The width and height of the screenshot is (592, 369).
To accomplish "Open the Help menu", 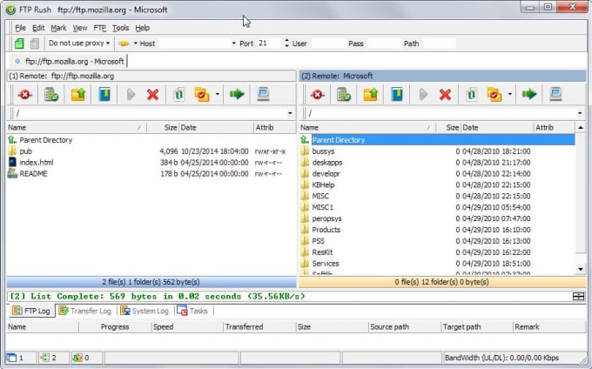I will (x=142, y=28).
